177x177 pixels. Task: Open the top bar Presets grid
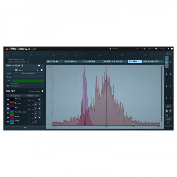[114, 49]
